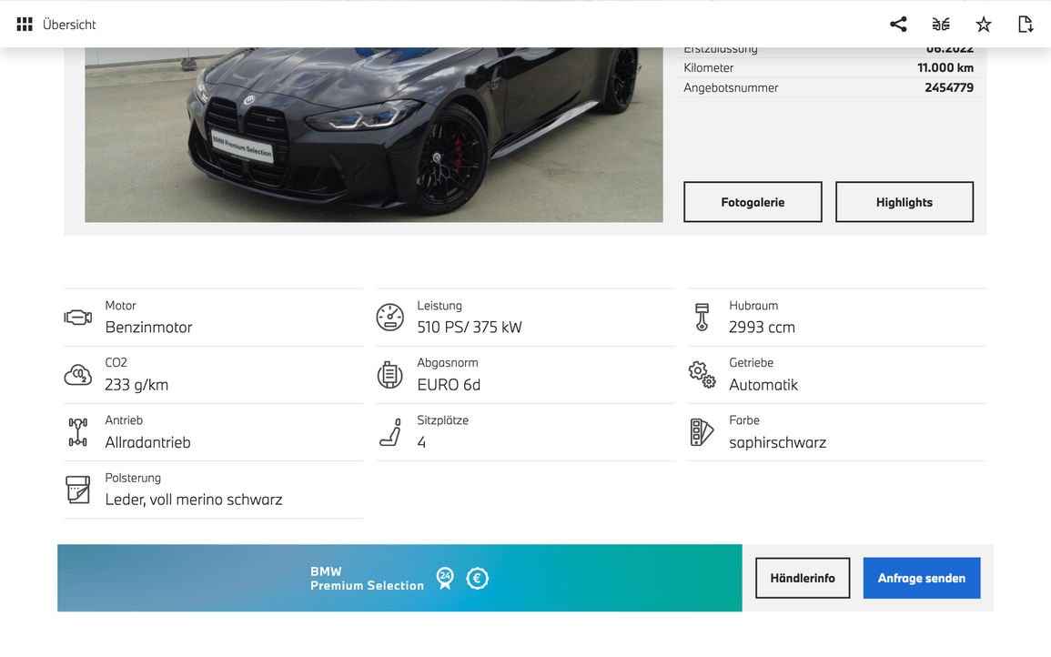Select the CO2 cloud icon
1051x657 pixels.
(78, 374)
